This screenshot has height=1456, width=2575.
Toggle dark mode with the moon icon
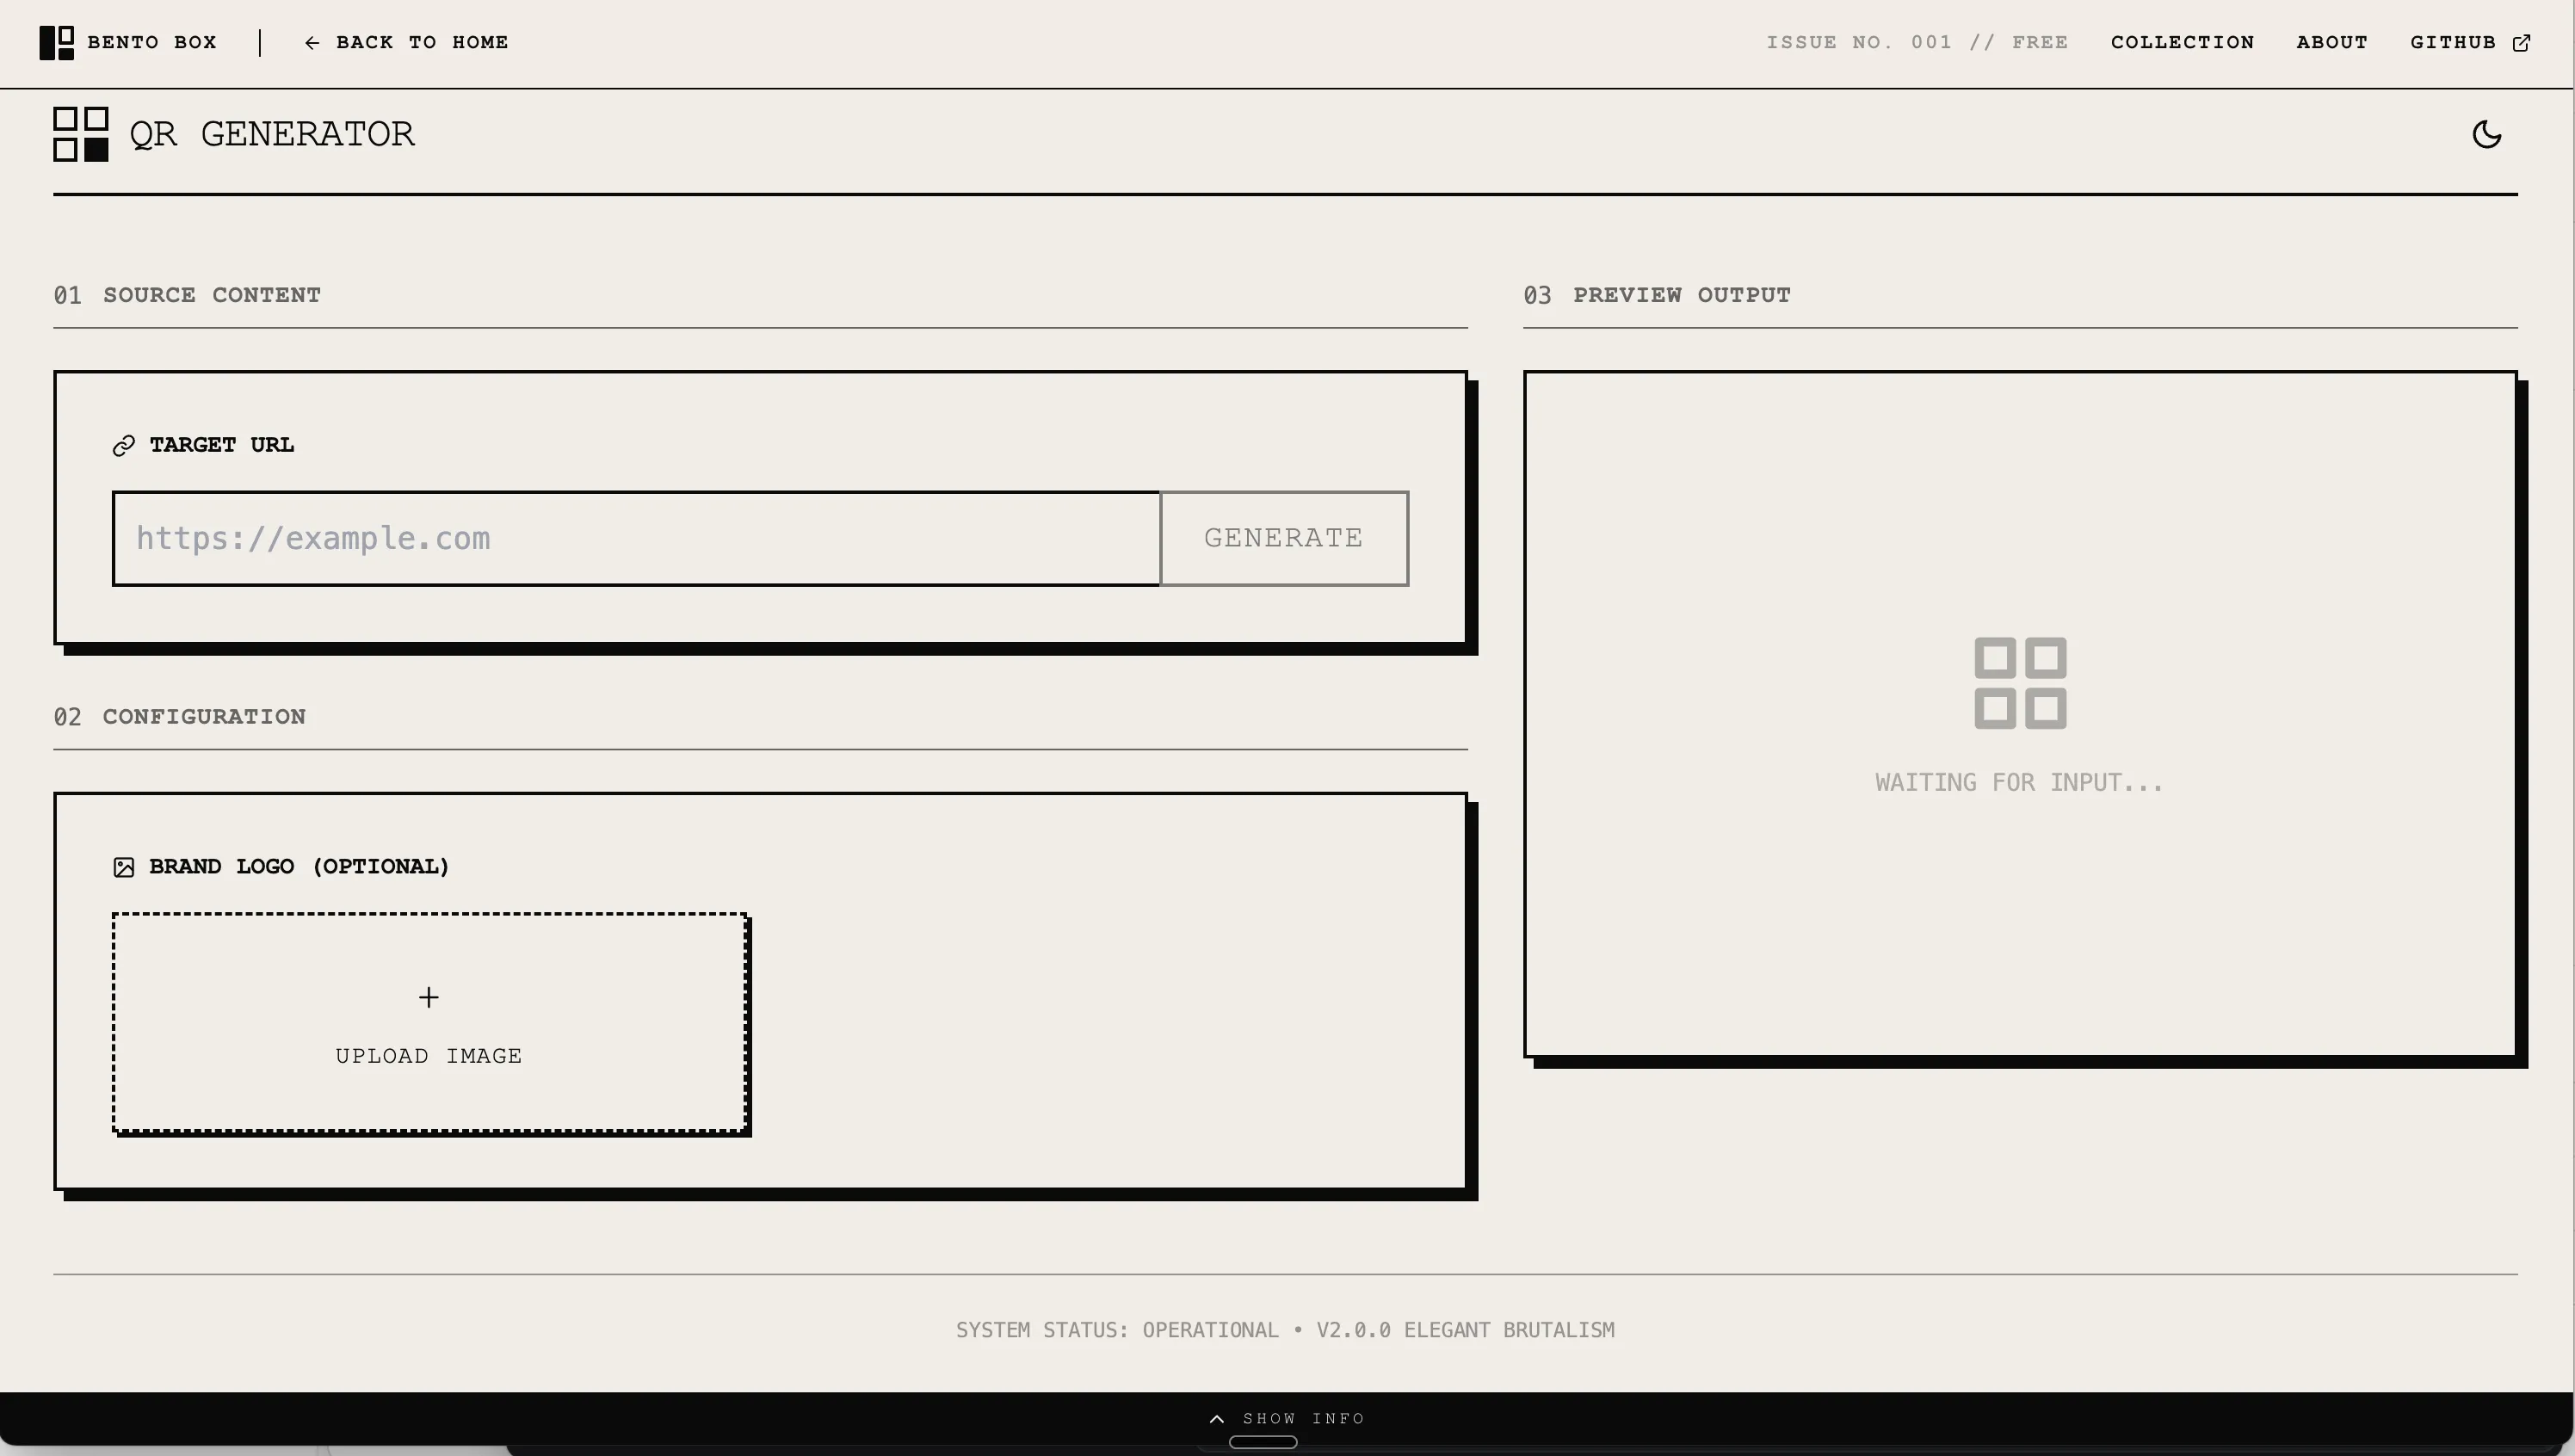point(2486,135)
